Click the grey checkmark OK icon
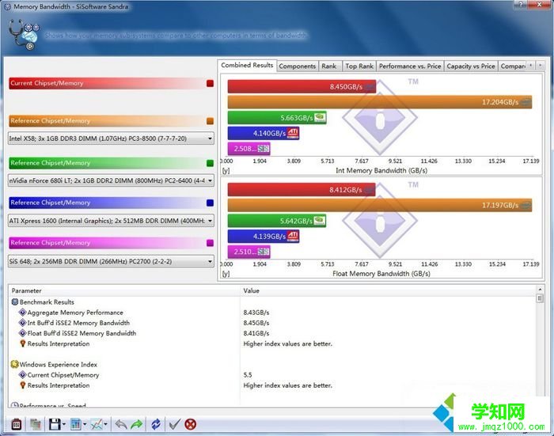This screenshot has height=436, width=554. (175, 424)
